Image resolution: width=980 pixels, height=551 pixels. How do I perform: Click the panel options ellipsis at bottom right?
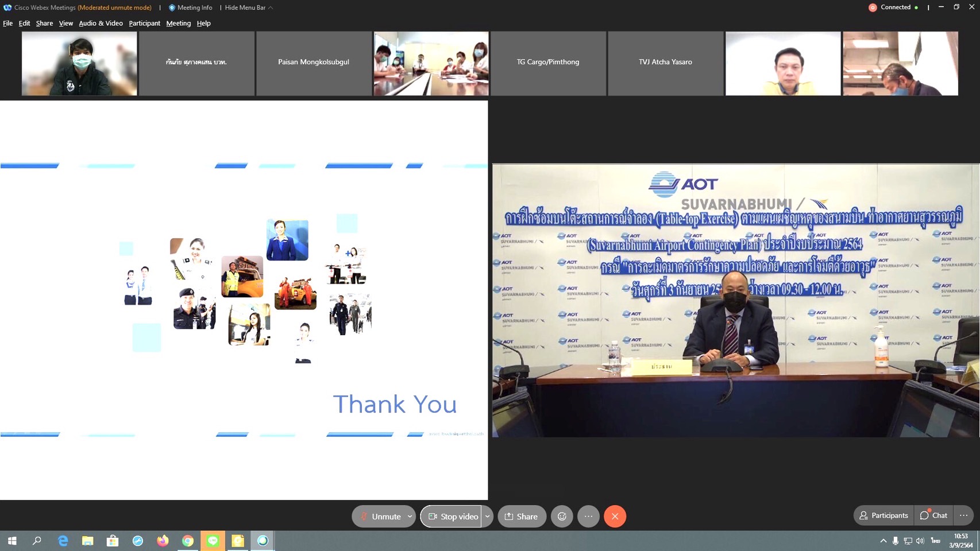click(963, 515)
